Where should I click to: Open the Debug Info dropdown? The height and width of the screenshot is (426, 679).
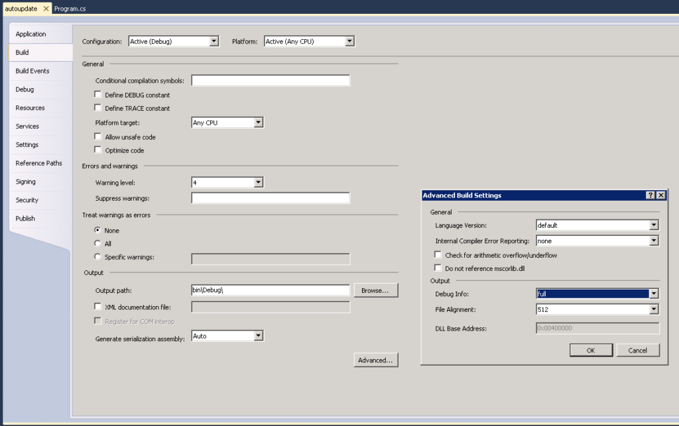654,293
